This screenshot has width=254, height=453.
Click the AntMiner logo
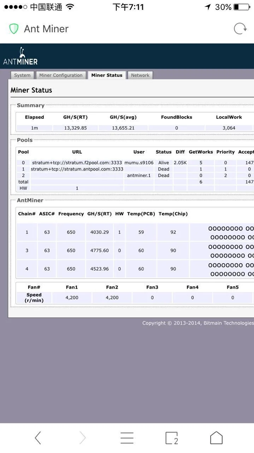(x=20, y=56)
